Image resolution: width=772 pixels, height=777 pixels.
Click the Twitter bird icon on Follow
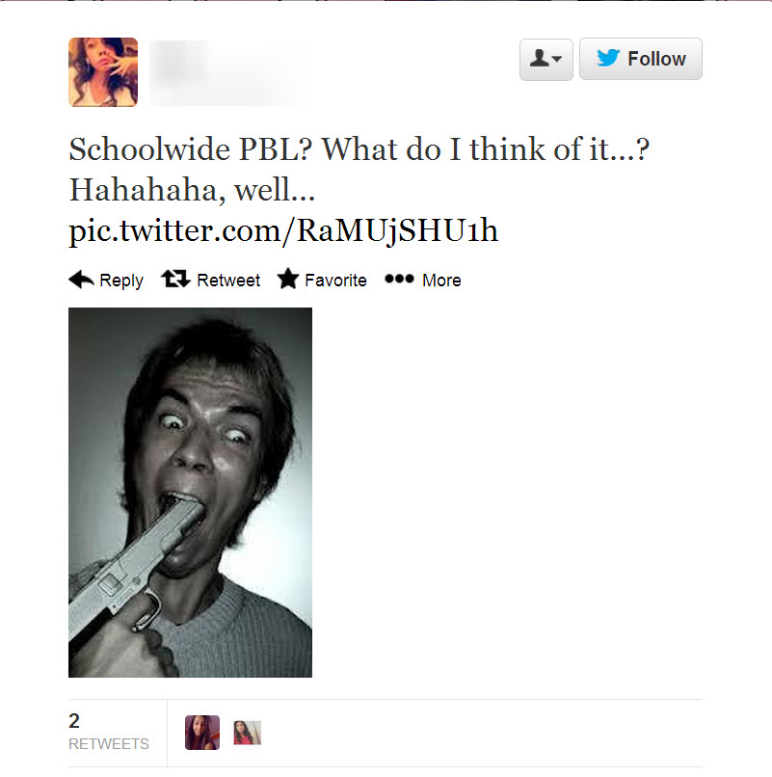coord(608,58)
